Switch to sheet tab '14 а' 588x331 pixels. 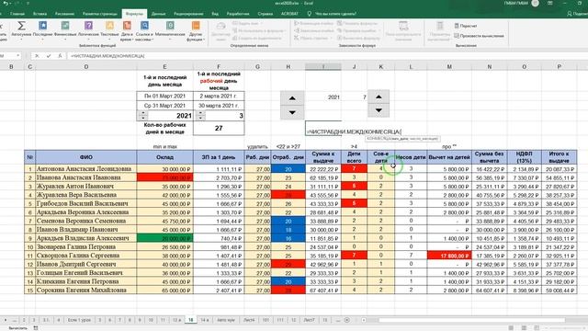pyautogui.click(x=204, y=320)
